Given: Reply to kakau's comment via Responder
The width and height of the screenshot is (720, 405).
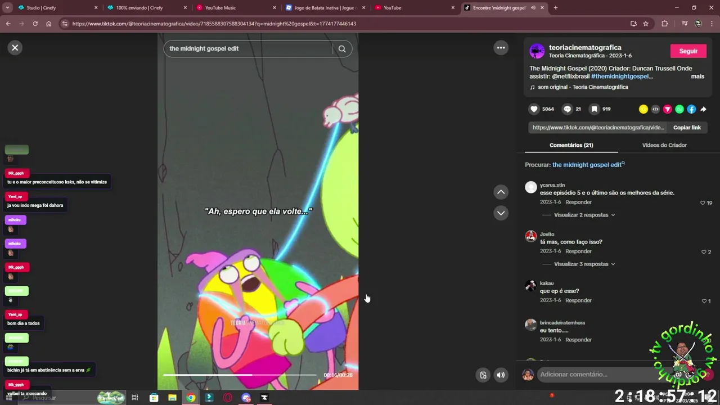Looking at the screenshot, I should 578,300.
